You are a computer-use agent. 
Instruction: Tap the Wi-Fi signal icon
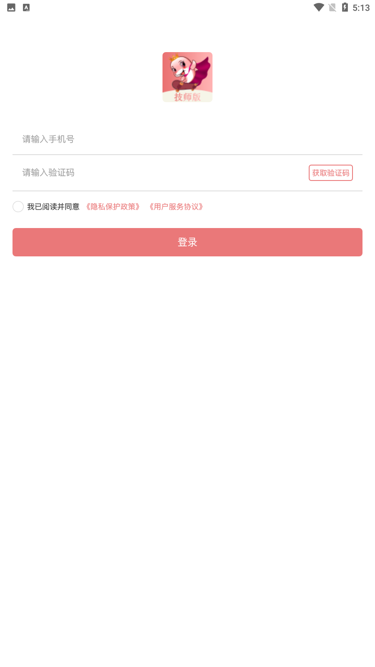tap(319, 8)
